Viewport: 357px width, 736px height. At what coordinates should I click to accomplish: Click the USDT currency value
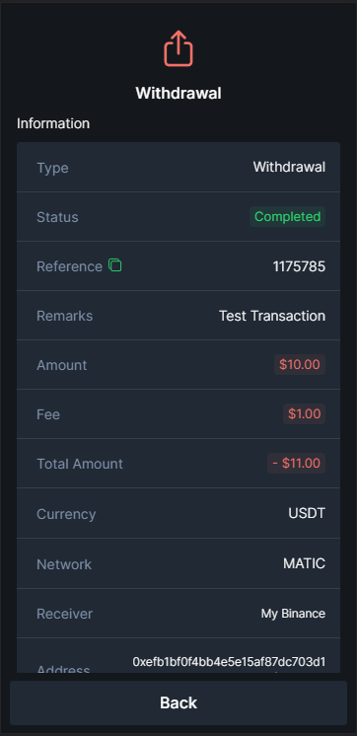[x=307, y=513]
